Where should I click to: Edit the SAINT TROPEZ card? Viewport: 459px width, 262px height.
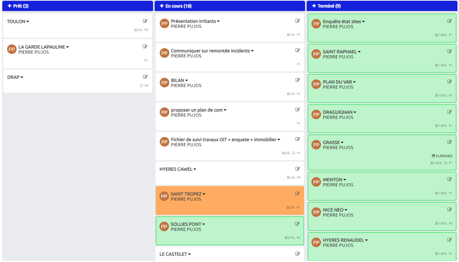(x=297, y=194)
